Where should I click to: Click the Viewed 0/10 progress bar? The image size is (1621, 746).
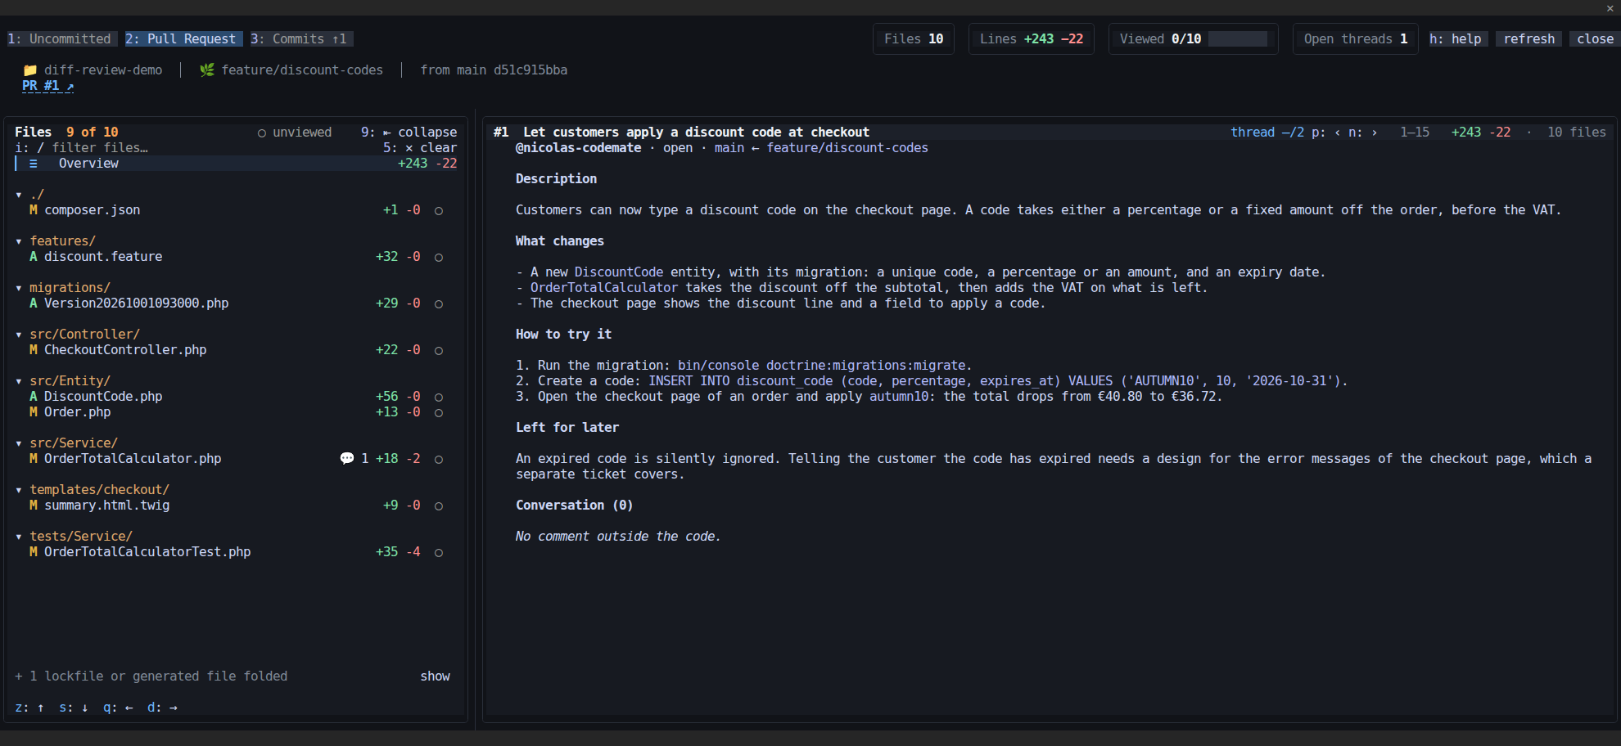click(1238, 39)
